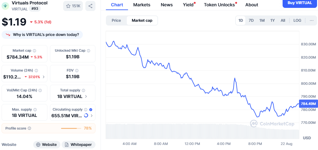The height and width of the screenshot is (150, 318).
Task: Toggle LOG scale on chart
Action: (x=297, y=20)
